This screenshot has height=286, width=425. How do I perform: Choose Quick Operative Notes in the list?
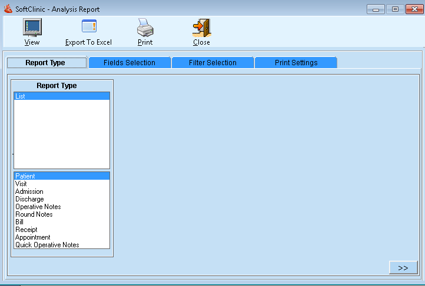pyautogui.click(x=62, y=245)
